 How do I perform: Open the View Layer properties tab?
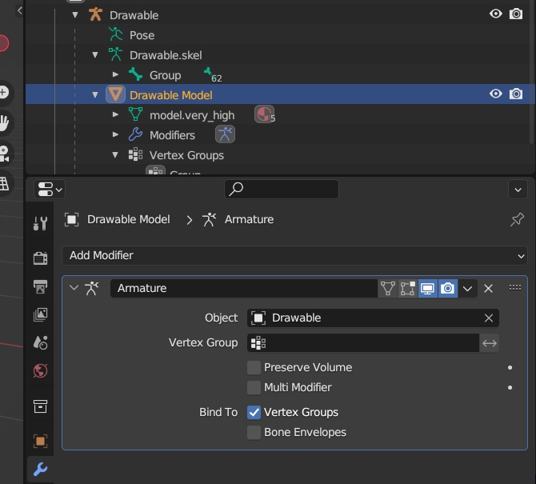click(40, 315)
